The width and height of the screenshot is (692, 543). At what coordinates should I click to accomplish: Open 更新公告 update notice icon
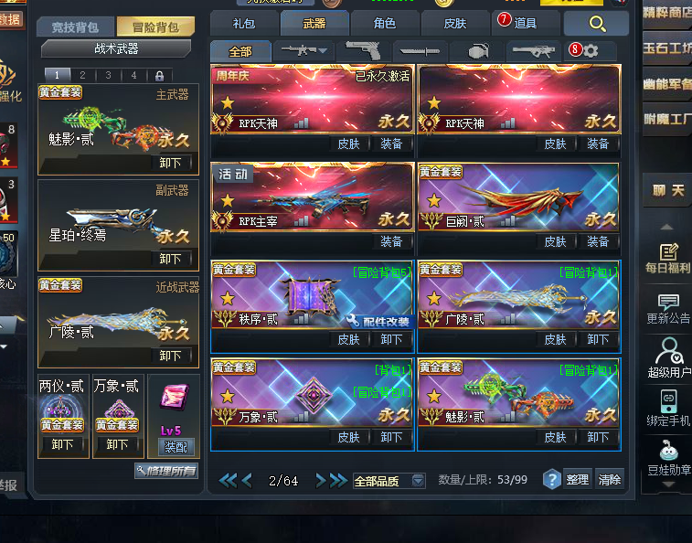point(667,310)
